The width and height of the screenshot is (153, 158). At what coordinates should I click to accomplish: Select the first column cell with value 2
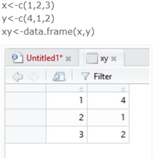click(x=67, y=118)
